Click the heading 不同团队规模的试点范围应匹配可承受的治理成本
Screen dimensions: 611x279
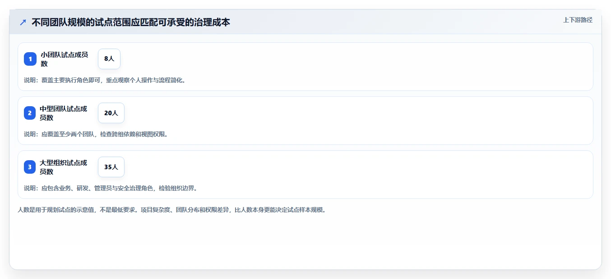click(131, 22)
